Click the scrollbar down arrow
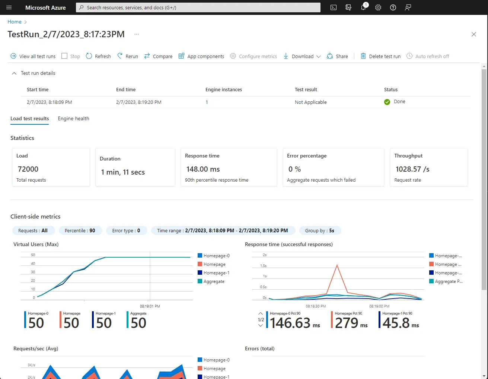The height and width of the screenshot is (379, 488). (x=484, y=375)
